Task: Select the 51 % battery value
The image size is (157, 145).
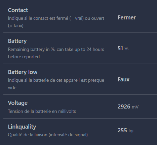Action: pyautogui.click(x=123, y=49)
